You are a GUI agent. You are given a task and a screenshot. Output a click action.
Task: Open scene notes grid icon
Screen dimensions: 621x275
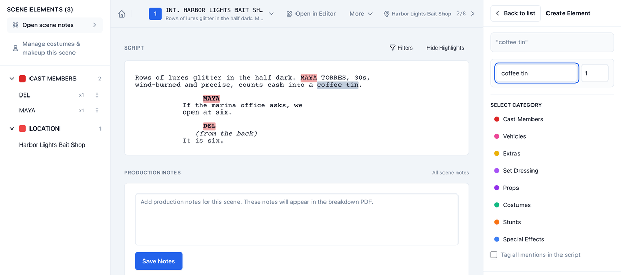tap(16, 25)
